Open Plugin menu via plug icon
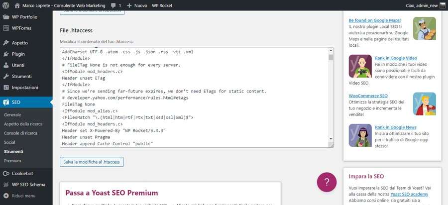Image resolution: width=448 pixels, height=205 pixels. pyautogui.click(x=6, y=54)
